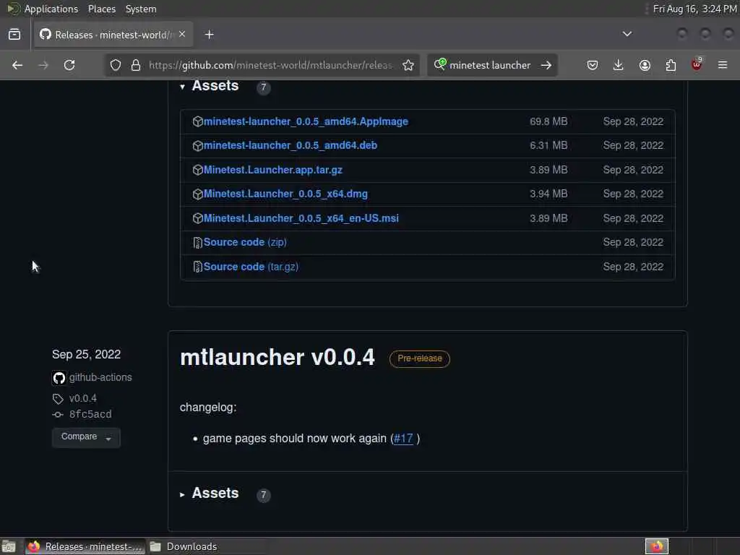Viewport: 740px width, 555px height.
Task: Click the search engine icon in the search box
Action: pyautogui.click(x=440, y=64)
